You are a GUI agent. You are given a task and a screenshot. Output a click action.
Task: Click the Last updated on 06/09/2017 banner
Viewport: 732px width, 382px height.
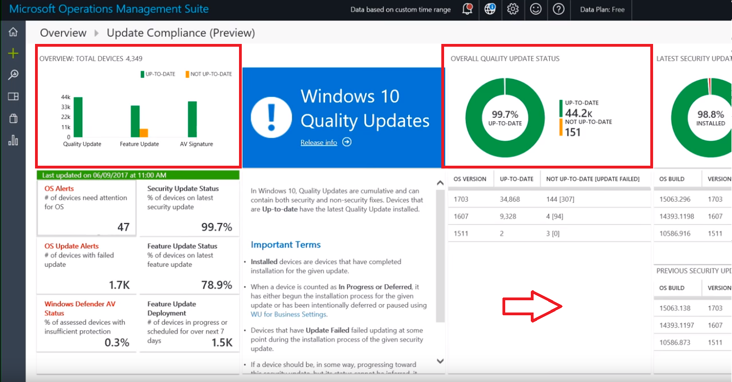[x=138, y=175]
